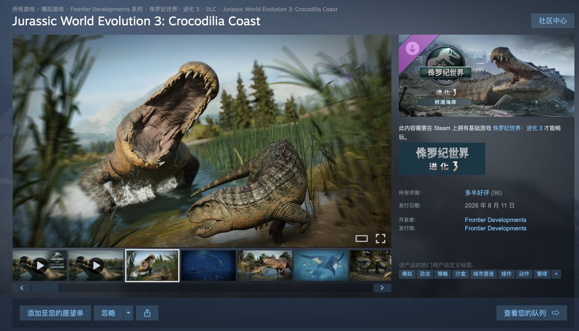
Task: Expand the dropdown arrow next to 忽略
Action: (x=128, y=313)
